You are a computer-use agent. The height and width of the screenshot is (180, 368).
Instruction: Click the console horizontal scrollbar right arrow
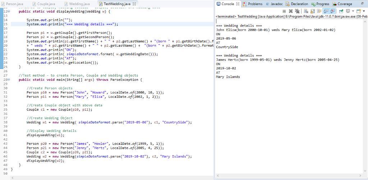pos(360,176)
